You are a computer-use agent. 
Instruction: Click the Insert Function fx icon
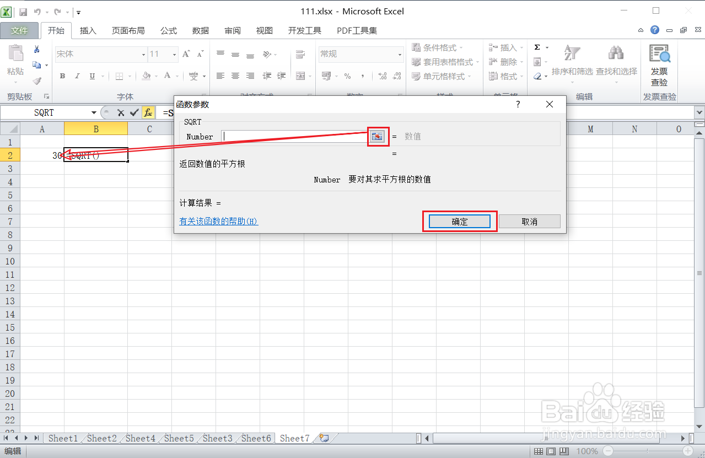click(x=148, y=112)
